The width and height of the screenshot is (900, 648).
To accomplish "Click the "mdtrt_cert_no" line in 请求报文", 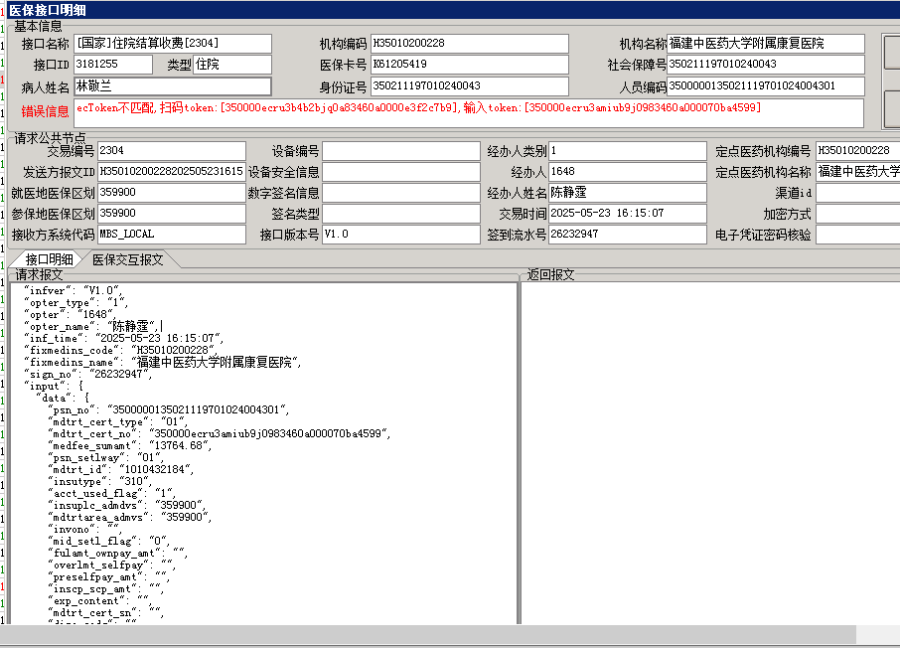I will 220,433.
